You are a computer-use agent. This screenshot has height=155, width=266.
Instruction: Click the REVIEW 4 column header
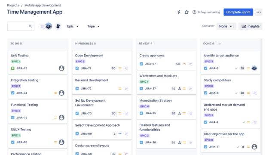[x=146, y=43]
